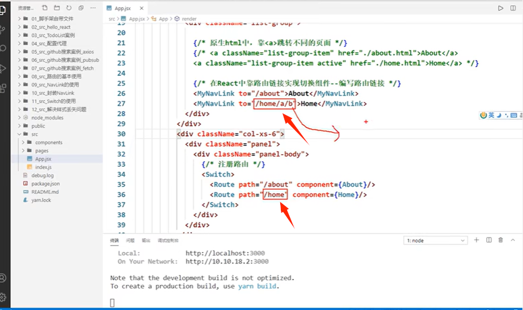Image resolution: width=523 pixels, height=310 pixels.
Task: Open the Source Control view
Action: tap(3, 30)
